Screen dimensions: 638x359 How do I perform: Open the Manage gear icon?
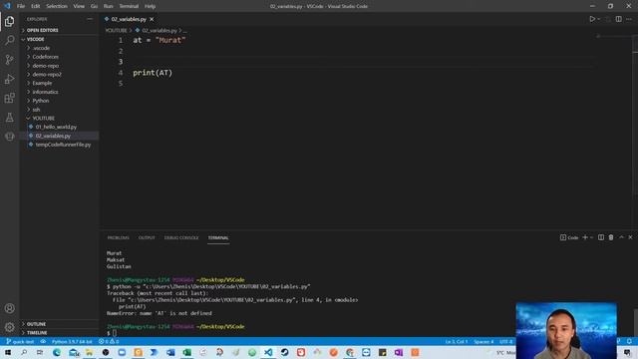coord(9,327)
